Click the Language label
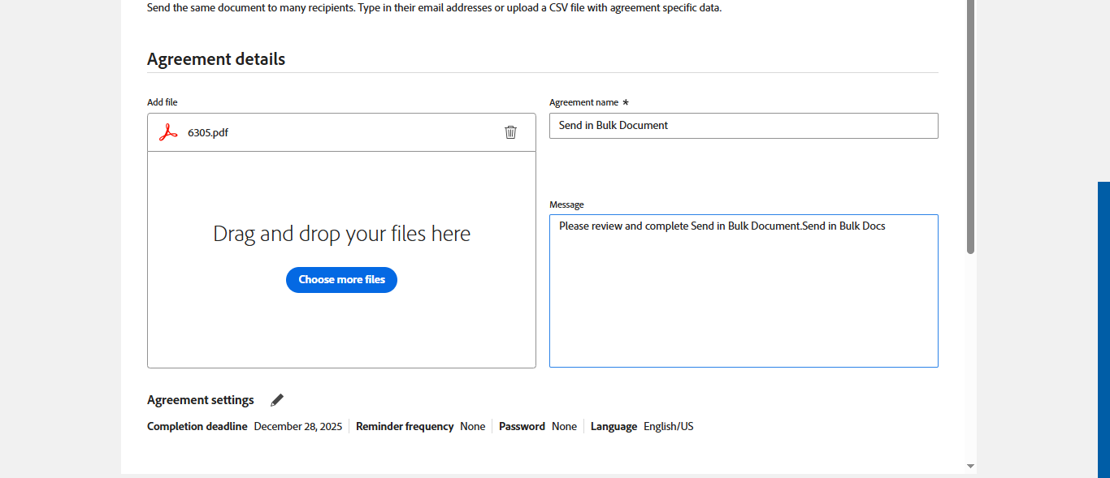This screenshot has height=478, width=1110. click(614, 426)
